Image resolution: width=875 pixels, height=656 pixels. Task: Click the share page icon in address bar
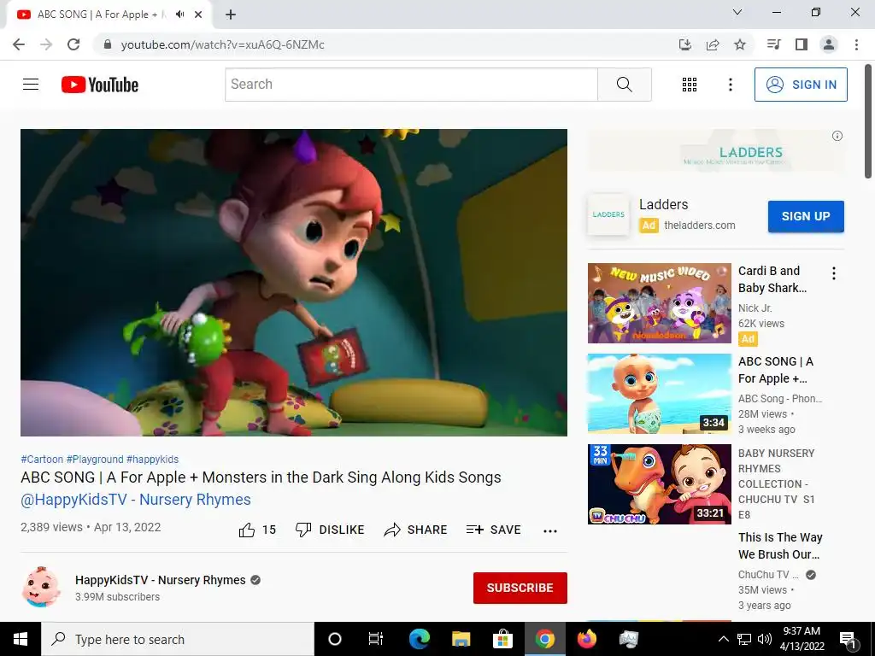point(713,44)
